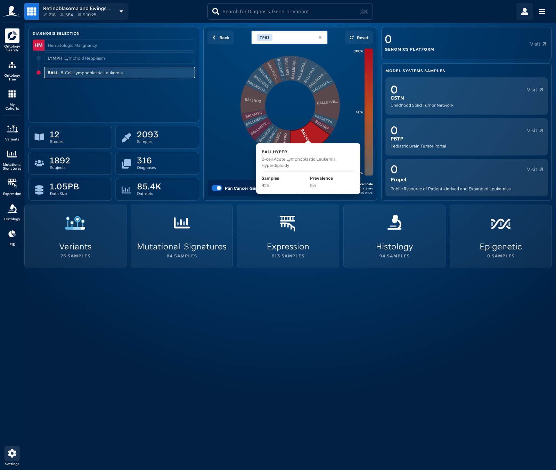Focus the Diagnosis, Gene, or Variant search
This screenshot has height=470, width=556.
pos(290,11)
